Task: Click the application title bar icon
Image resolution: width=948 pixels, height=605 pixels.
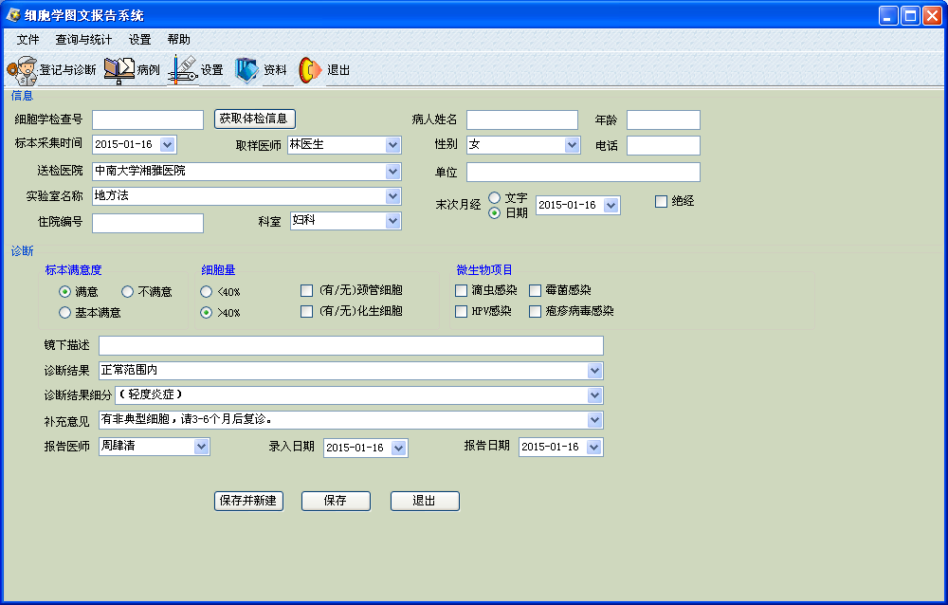Action: [x=13, y=14]
